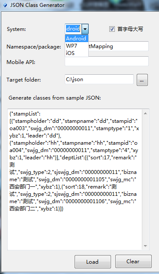Screen dimensions: 159x274
Task: Click the 'Generate classes from sample JSON' label
Action: 55,98
